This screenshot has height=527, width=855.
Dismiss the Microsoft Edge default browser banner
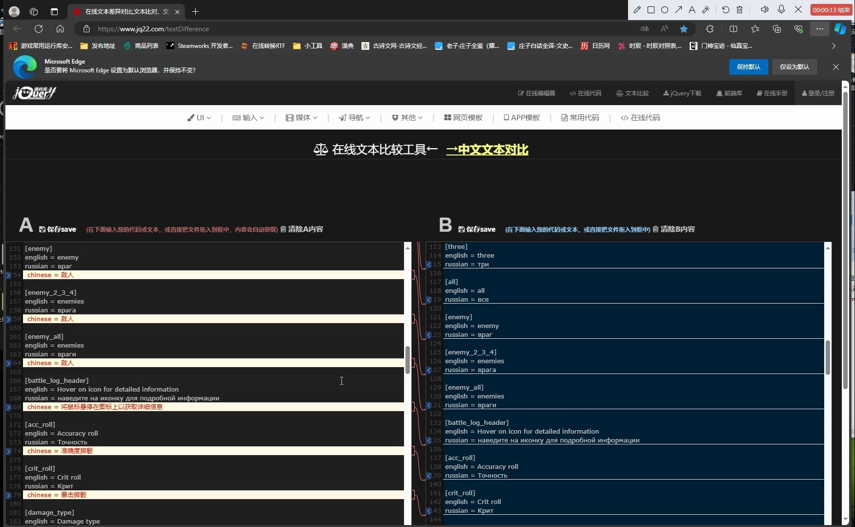[836, 67]
